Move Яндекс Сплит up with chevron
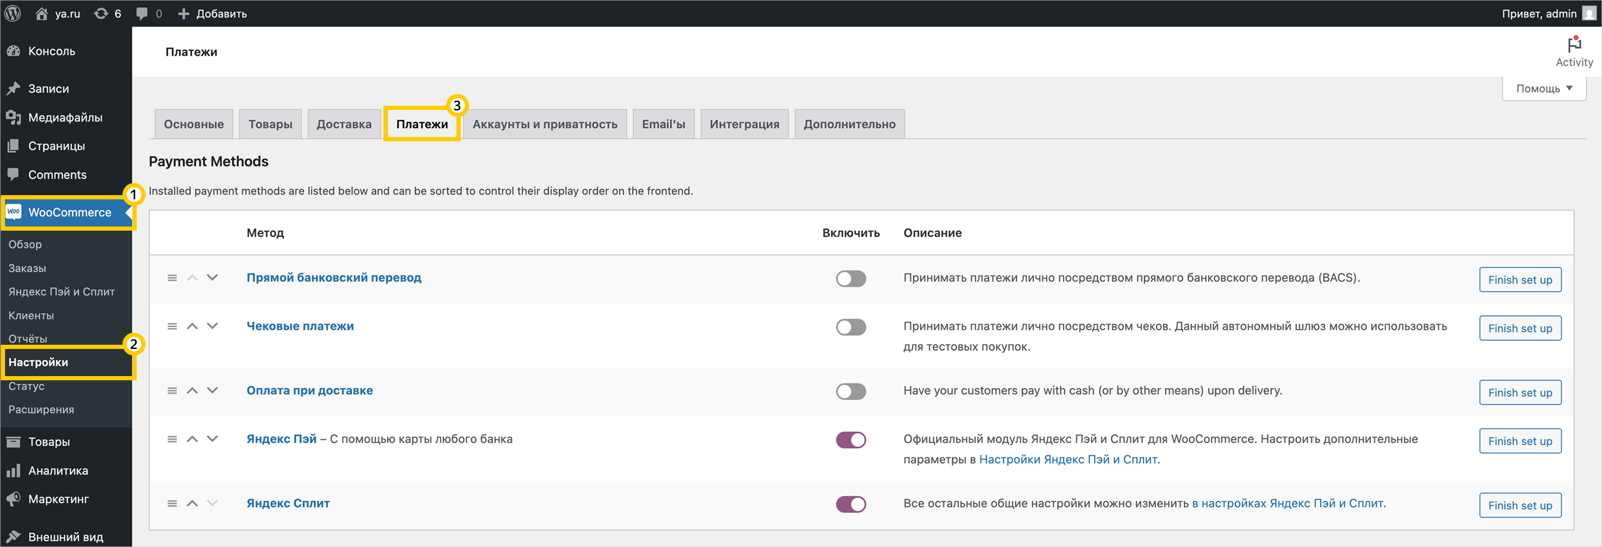 (x=192, y=504)
